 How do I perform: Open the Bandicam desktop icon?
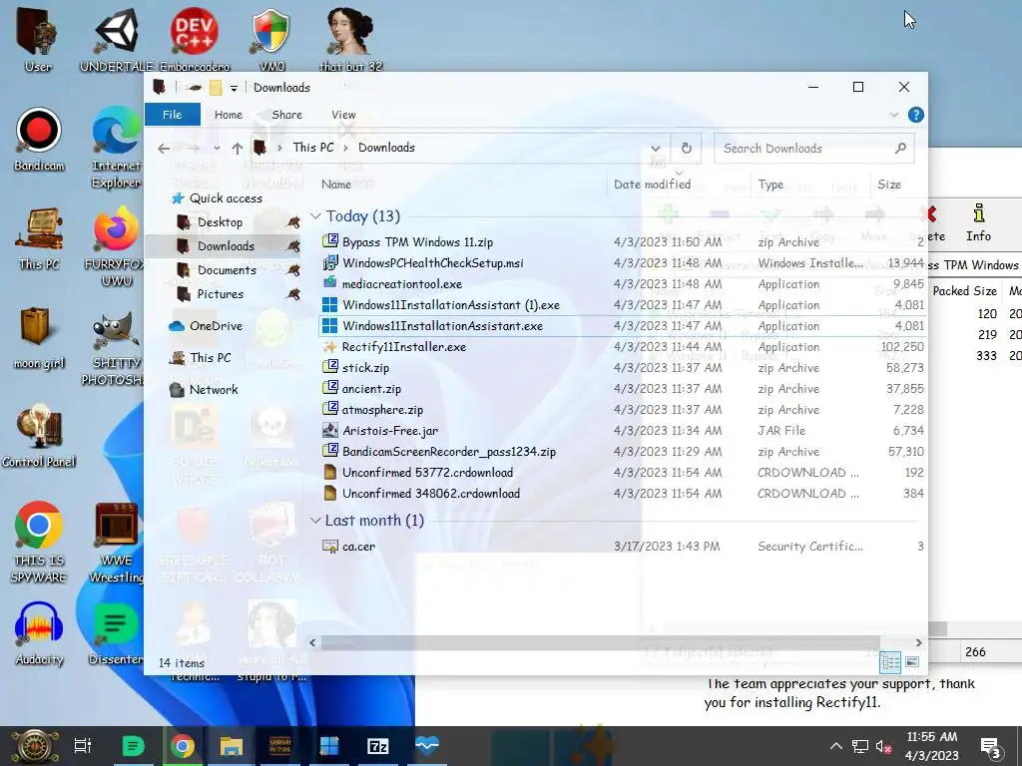tap(39, 139)
